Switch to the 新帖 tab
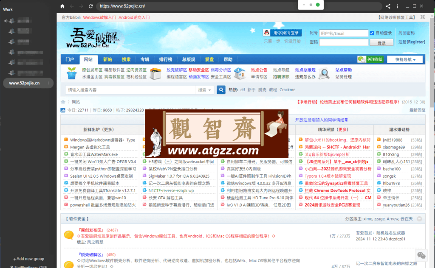 click(x=107, y=59)
